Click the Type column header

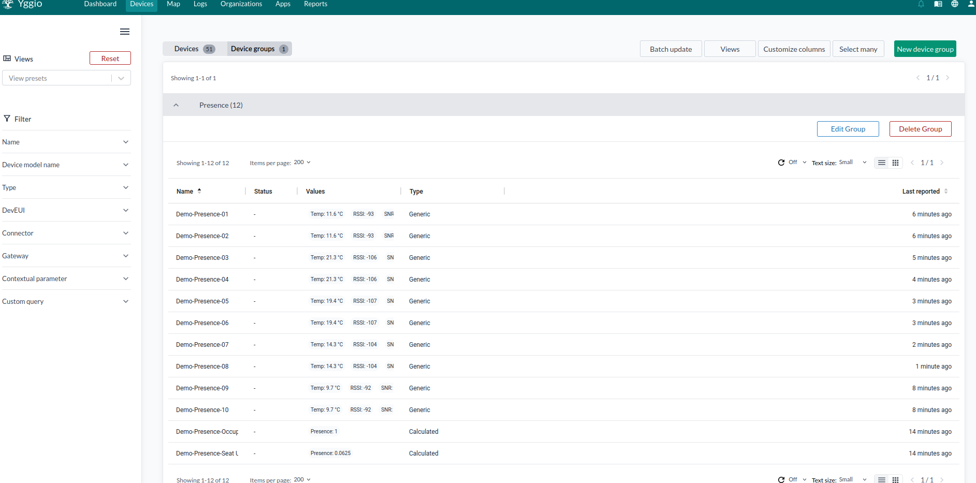[416, 192]
